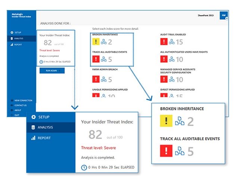The width and height of the screenshot is (239, 179).
Task: Click 'Threat level: Severe' in the main window
Action: coord(50,50)
